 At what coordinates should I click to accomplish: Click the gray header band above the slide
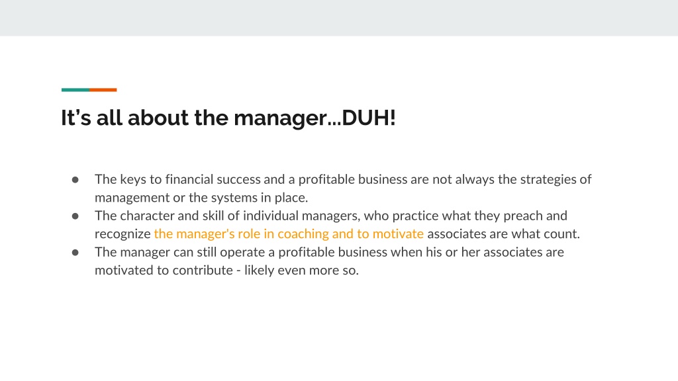(x=339, y=18)
